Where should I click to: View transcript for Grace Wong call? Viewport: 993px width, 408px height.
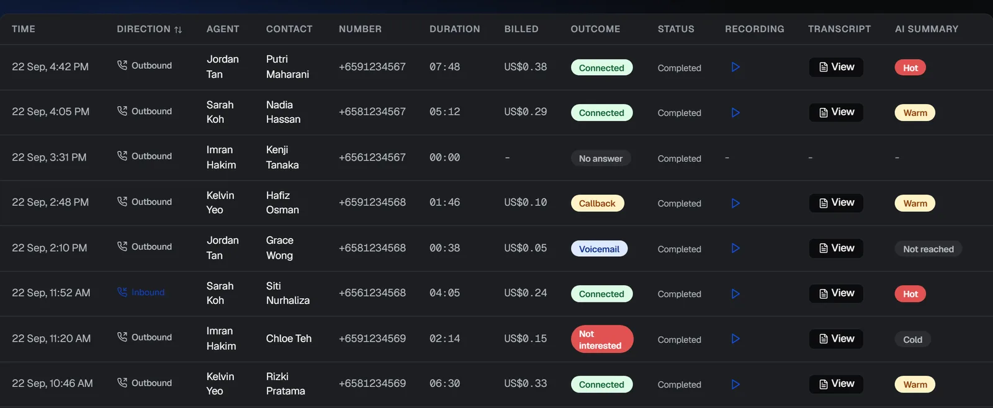click(836, 248)
